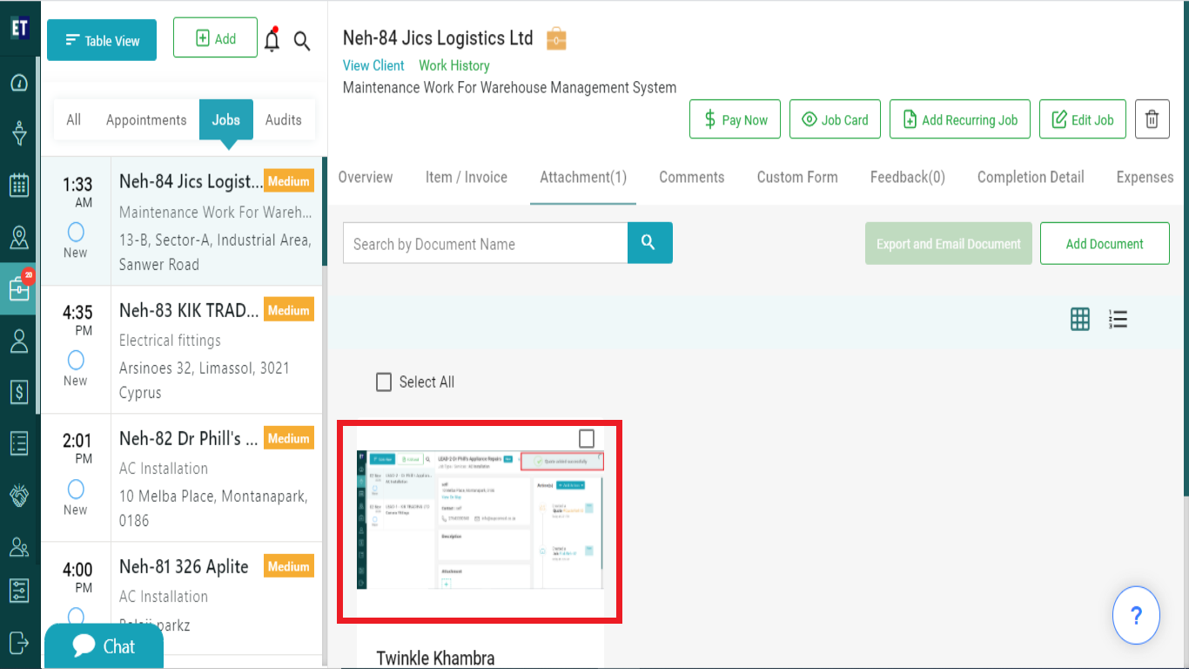Select the Attachment(1) tab
The height and width of the screenshot is (669, 1189).
click(x=583, y=177)
